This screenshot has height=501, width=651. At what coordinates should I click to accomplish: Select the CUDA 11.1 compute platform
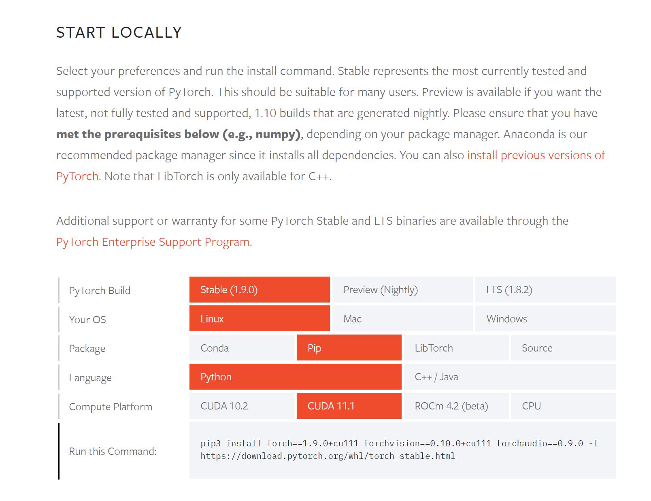click(349, 406)
